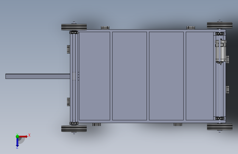The image size is (238, 154).
Task: Select the bottom edge bracket near right wheel
Action: [x=178, y=124]
